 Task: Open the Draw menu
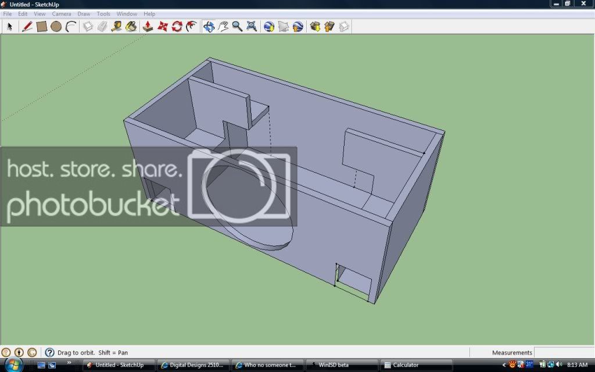[84, 14]
